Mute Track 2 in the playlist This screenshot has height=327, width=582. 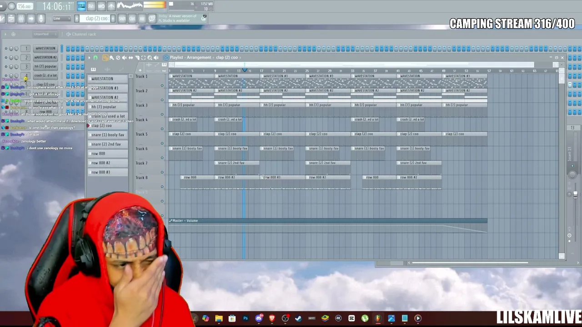pyautogui.click(x=162, y=100)
